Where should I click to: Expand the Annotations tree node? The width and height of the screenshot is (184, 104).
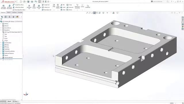(x=1, y=28)
